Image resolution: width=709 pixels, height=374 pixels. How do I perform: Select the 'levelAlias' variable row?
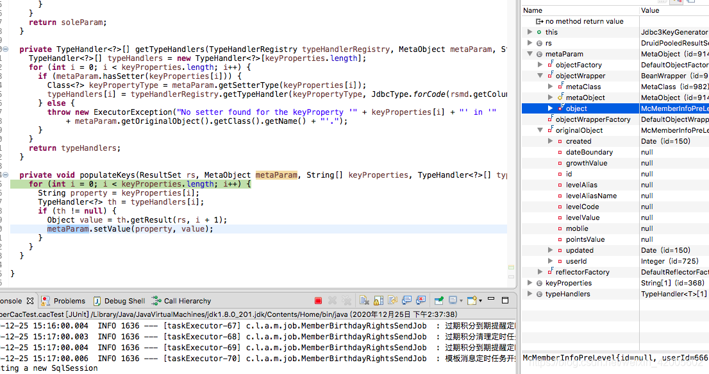pyautogui.click(x=615, y=185)
